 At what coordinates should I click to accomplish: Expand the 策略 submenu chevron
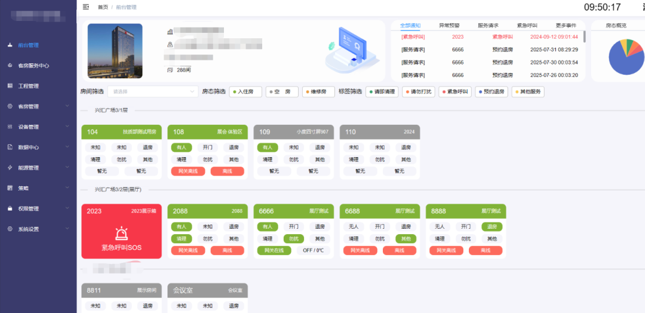[67, 188]
